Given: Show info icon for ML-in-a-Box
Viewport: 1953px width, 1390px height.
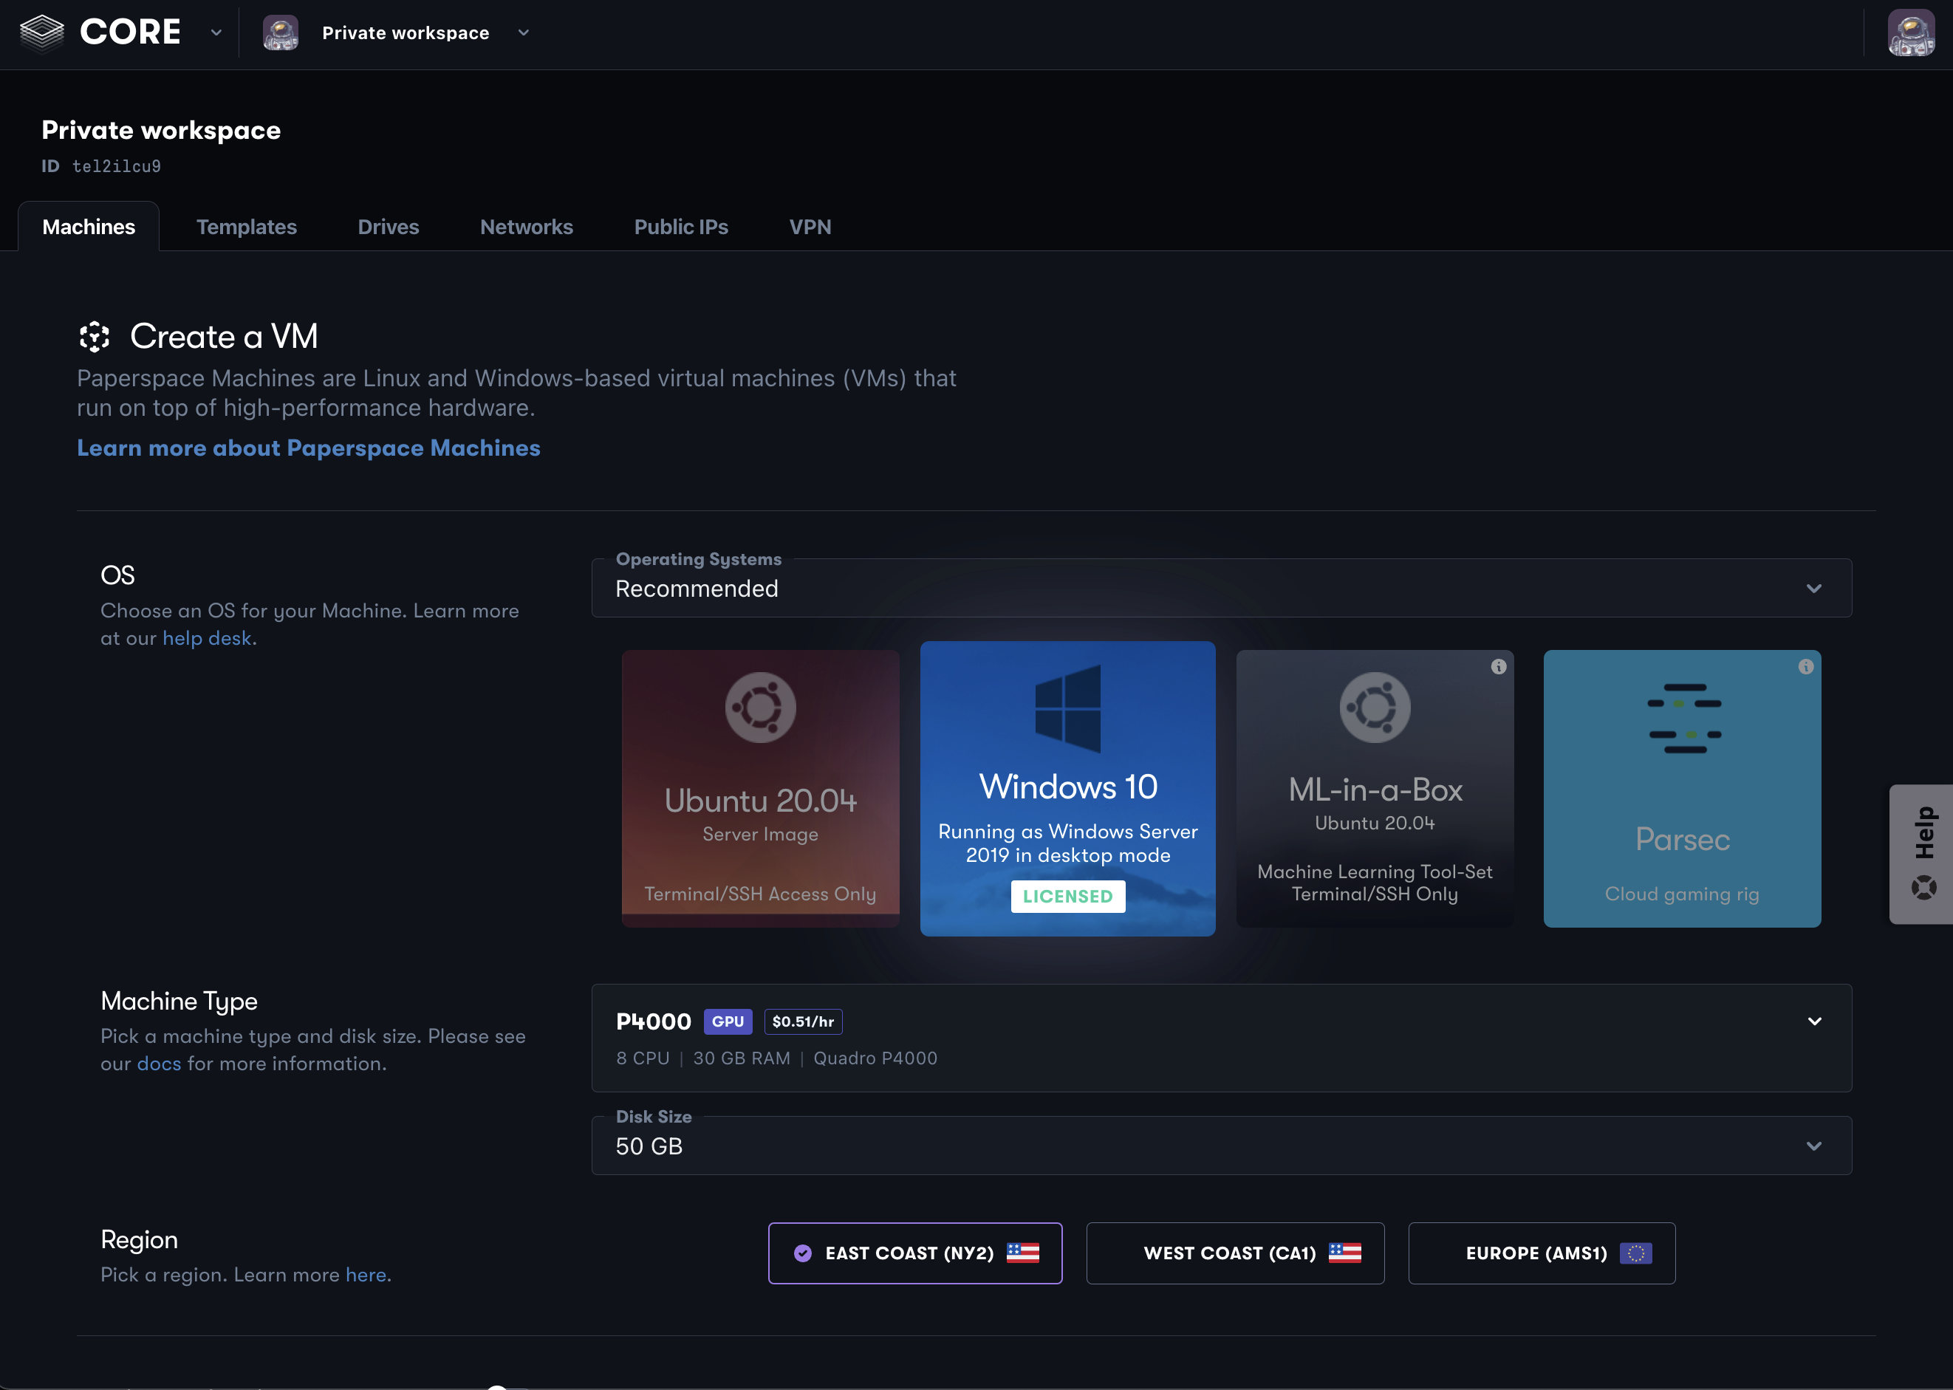Looking at the screenshot, I should pyautogui.click(x=1498, y=667).
